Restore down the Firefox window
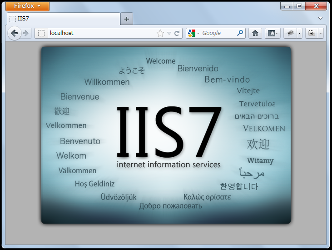 [299, 6]
